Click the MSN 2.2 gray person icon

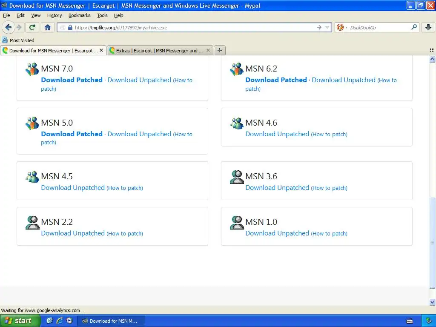[32, 222]
